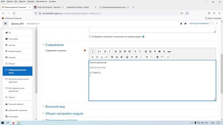The width and height of the screenshot is (223, 125).
Task: Insert an image into the page content
Action: click(146, 51)
